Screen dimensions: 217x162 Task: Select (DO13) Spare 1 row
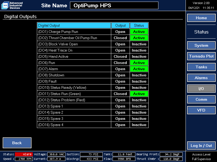click(x=93, y=106)
